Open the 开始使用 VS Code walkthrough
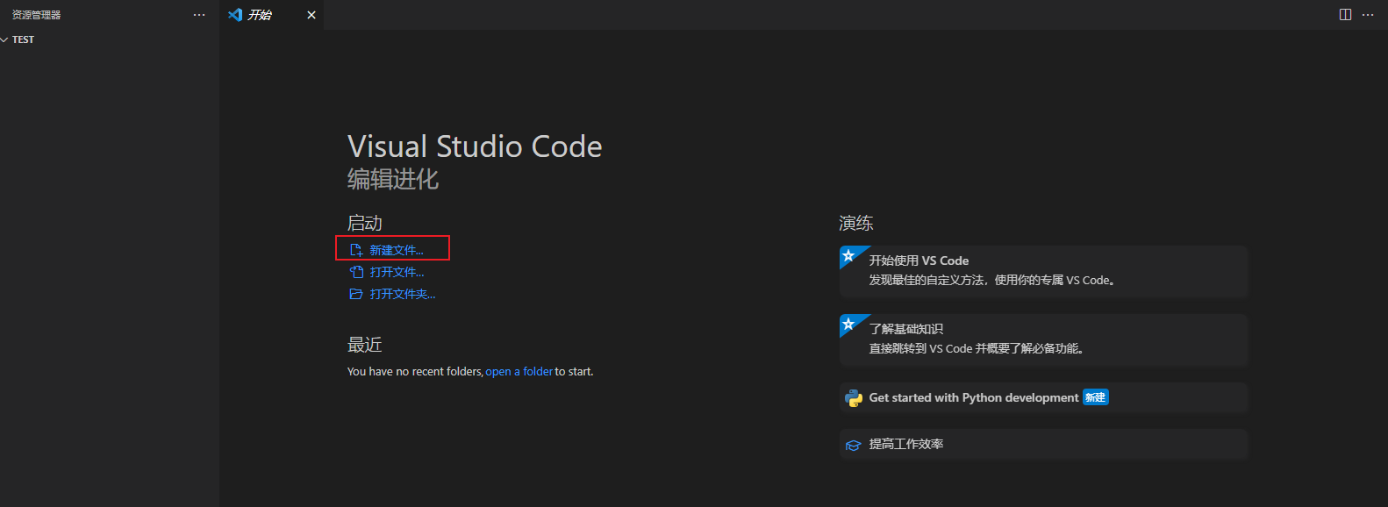 pyautogui.click(x=1043, y=271)
